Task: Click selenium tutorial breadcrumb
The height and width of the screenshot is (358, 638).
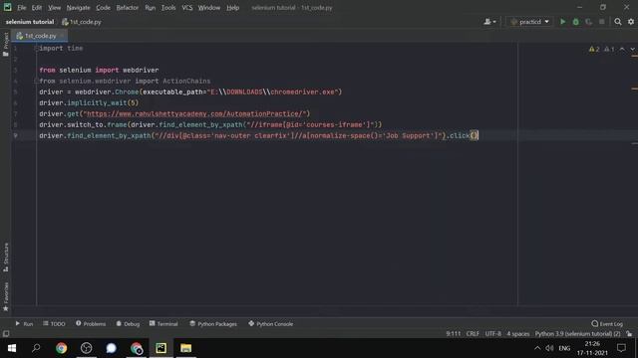Action: (30, 22)
